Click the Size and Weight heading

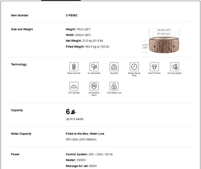click(22, 29)
